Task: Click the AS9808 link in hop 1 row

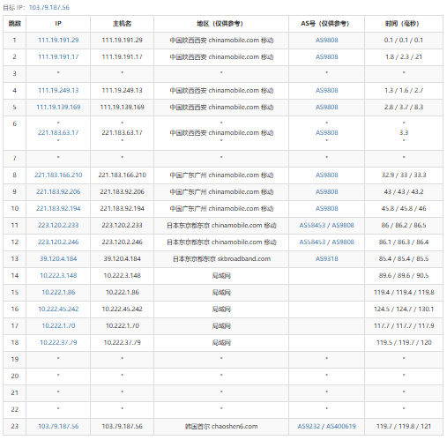Action: point(326,40)
